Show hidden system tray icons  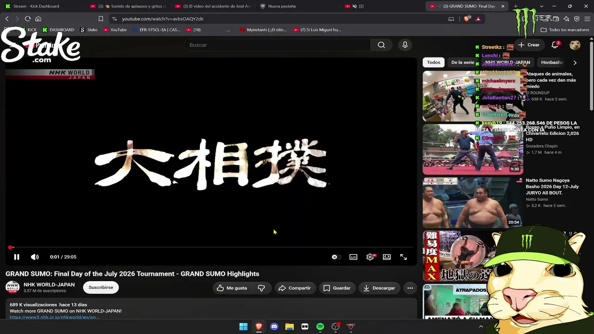point(481,327)
